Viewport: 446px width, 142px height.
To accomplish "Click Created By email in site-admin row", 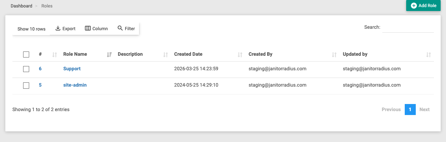I will click(x=277, y=85).
